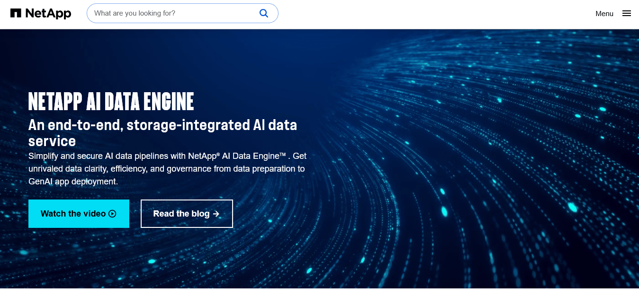Click the NETAPP AI DATA ENGINE headline
639x304 pixels.
click(111, 101)
